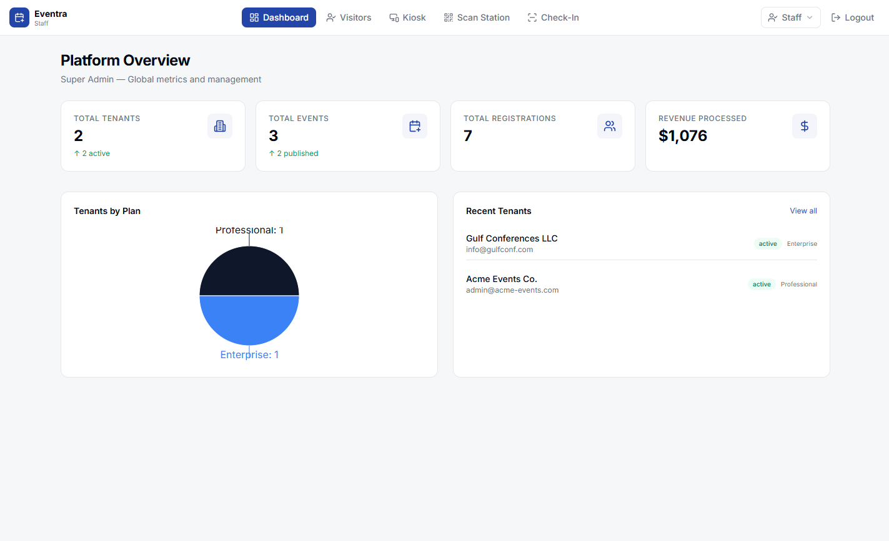Click the Total Tenants building icon
The width and height of the screenshot is (889, 541).
(x=220, y=126)
